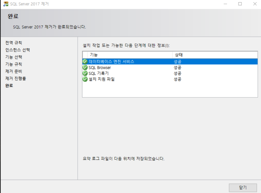Screen dimensions: 261x193
Task: Close the window with the title bar X
Action: (x=255, y=4)
